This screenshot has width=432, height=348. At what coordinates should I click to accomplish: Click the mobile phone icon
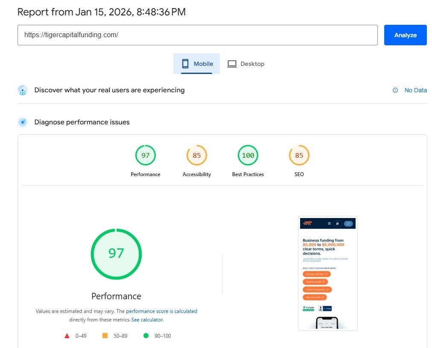[x=185, y=64]
